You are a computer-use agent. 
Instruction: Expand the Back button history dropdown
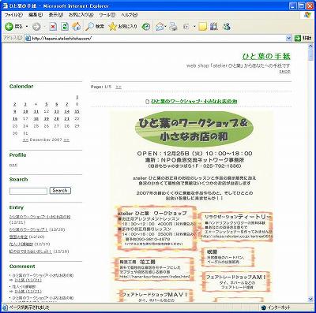coord(27,27)
